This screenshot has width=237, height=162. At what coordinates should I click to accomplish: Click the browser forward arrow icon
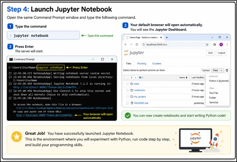pos(131,44)
